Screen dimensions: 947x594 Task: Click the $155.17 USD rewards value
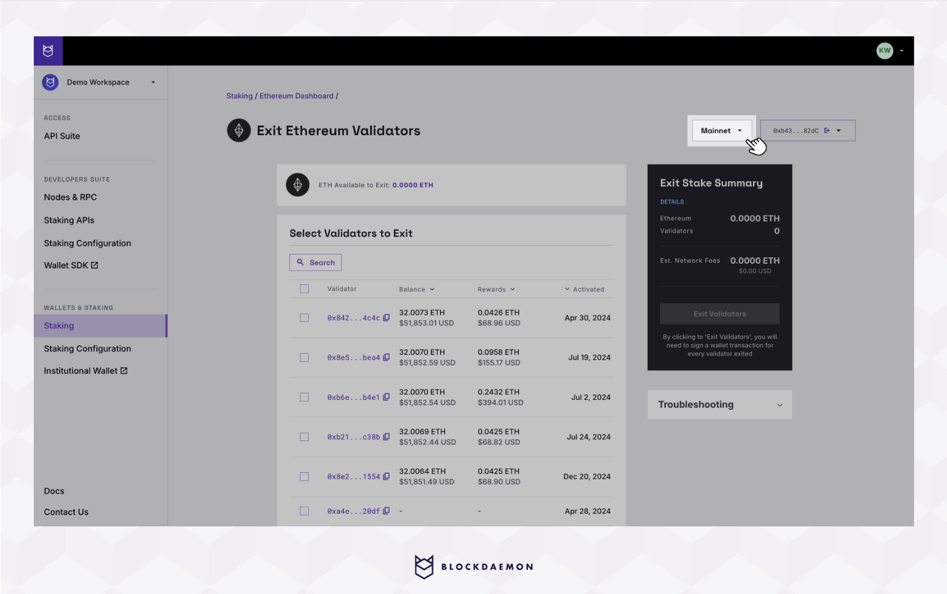coord(499,362)
